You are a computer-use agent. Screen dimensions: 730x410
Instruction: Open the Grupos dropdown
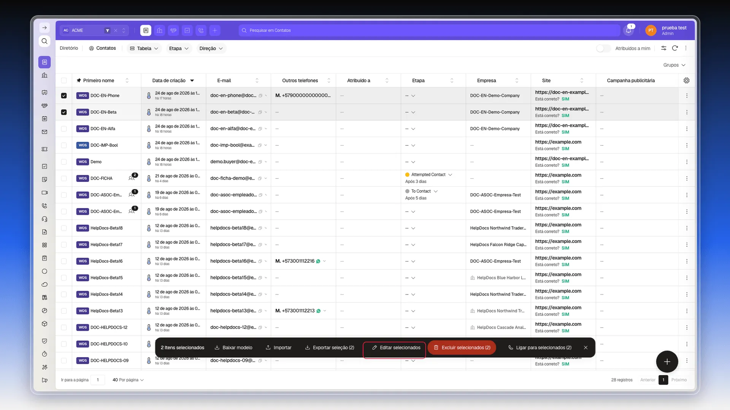click(x=674, y=65)
